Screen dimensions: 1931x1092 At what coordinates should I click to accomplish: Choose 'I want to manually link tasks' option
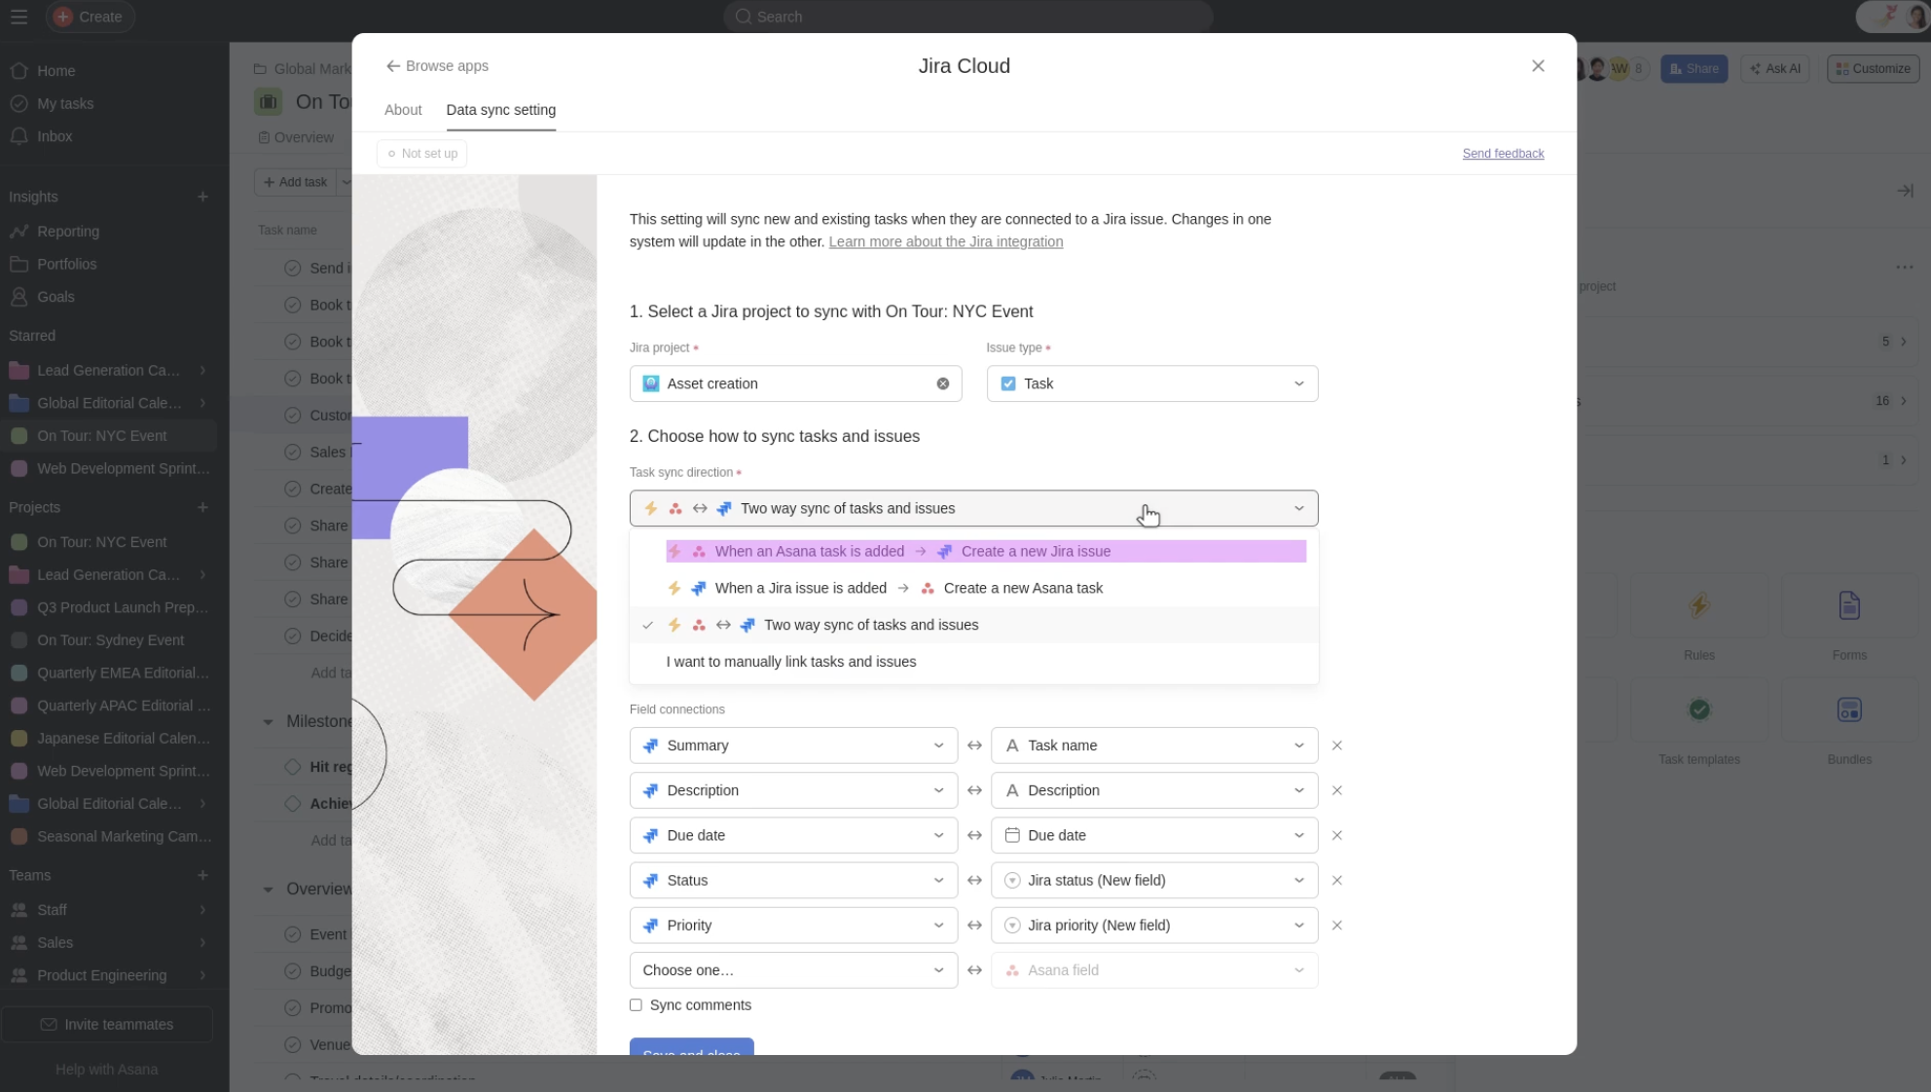coord(790,662)
